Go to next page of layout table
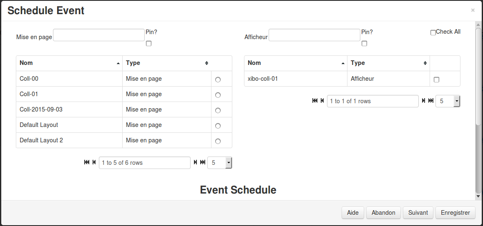The image size is (483, 226). point(195,162)
